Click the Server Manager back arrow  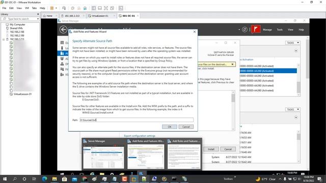(63, 29)
